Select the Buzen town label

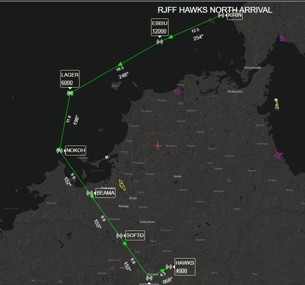point(290,190)
